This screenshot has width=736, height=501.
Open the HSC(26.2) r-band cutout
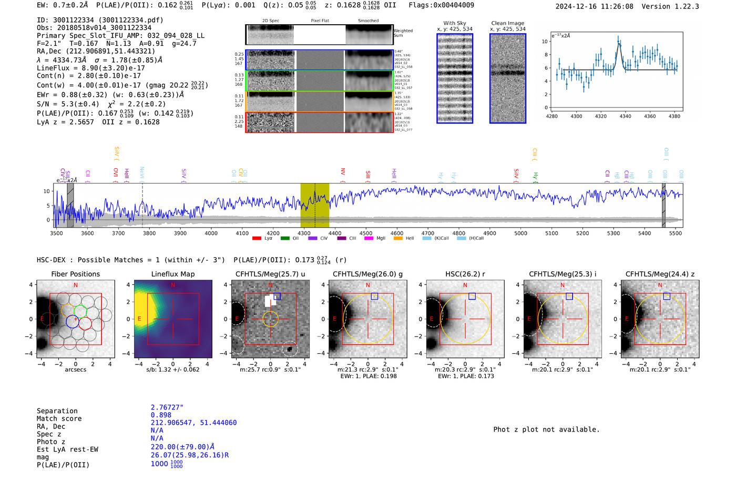465,319
